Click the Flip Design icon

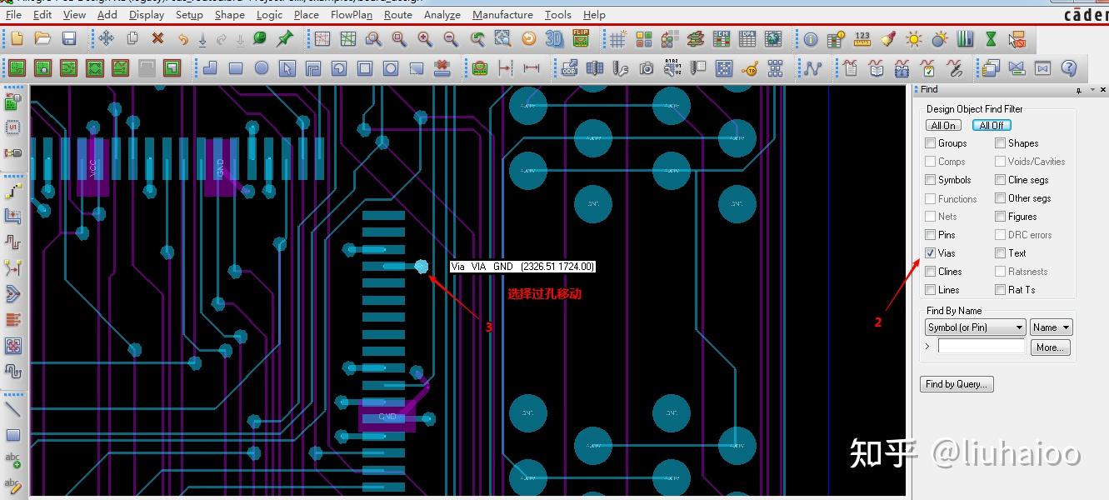(581, 38)
